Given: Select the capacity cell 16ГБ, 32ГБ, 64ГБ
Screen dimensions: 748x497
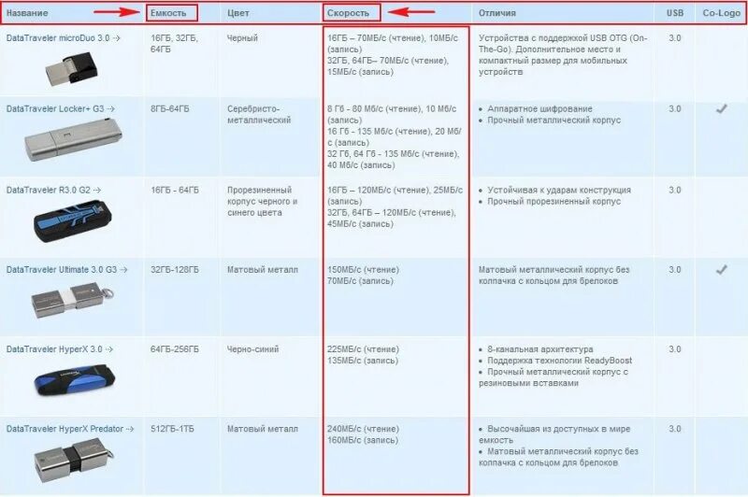Looking at the screenshot, I should (174, 43).
